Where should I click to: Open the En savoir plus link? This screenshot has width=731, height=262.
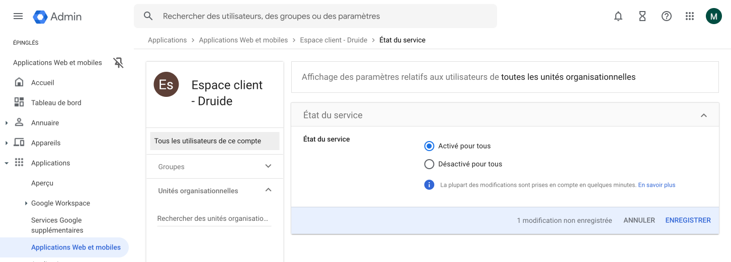[x=657, y=185]
